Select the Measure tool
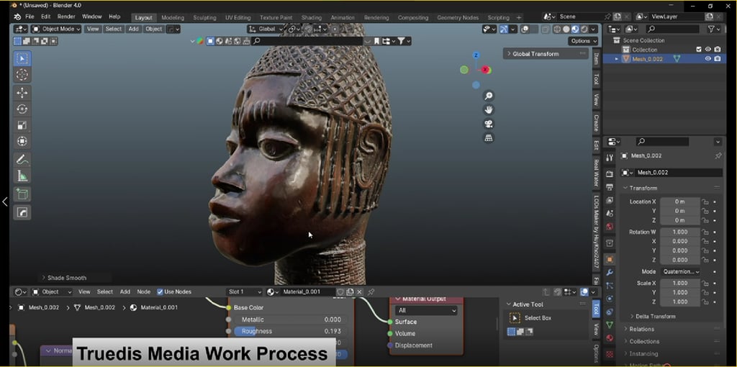The image size is (737, 367). point(22,176)
